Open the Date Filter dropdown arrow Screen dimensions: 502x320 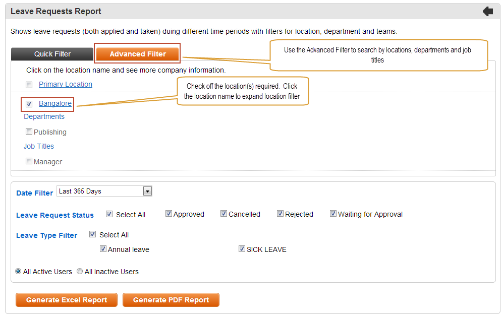[x=147, y=191]
